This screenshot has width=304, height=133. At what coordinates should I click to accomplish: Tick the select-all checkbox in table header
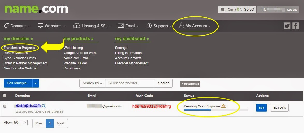pyautogui.click(x=5, y=96)
